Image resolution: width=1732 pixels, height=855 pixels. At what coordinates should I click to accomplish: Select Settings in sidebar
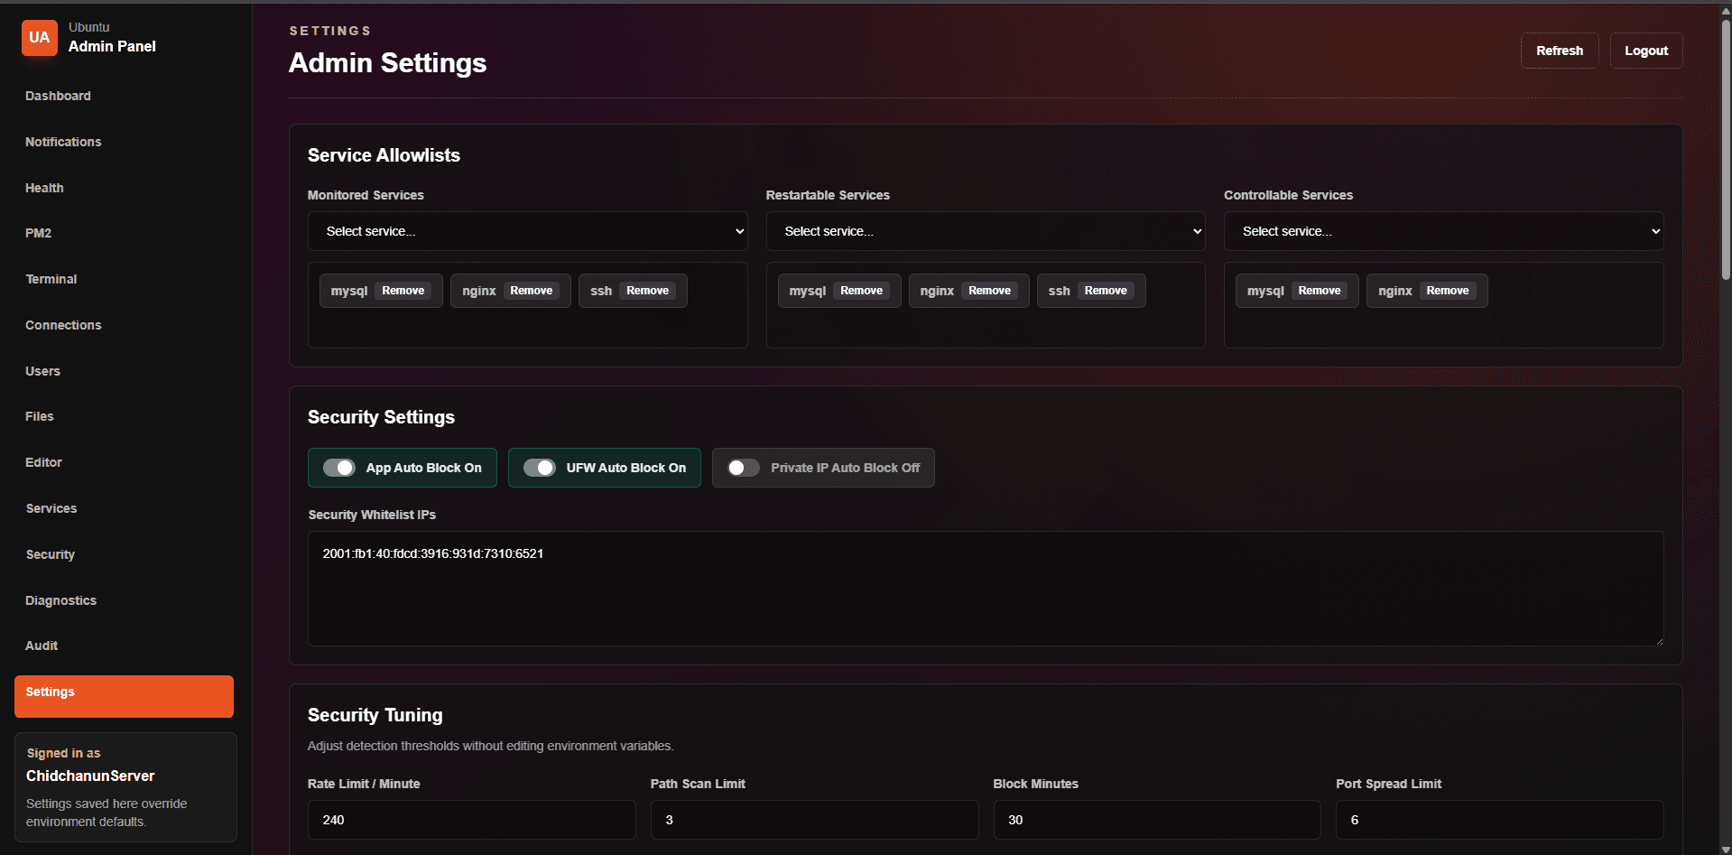click(124, 696)
